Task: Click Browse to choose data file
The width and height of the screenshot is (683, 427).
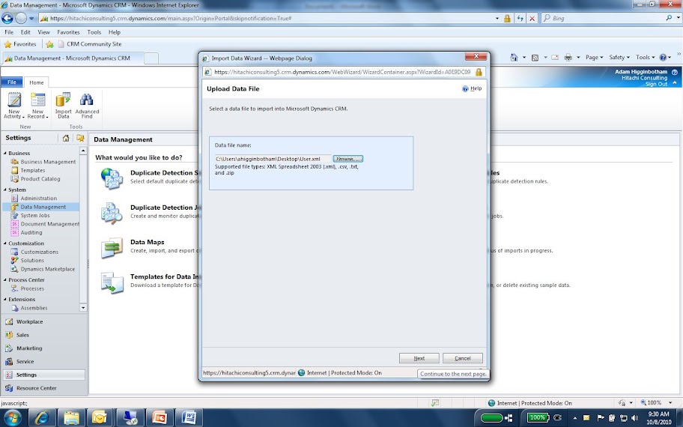Action: tap(347, 159)
